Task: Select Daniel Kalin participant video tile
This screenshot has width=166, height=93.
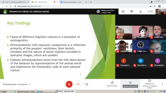Action: coord(157,33)
